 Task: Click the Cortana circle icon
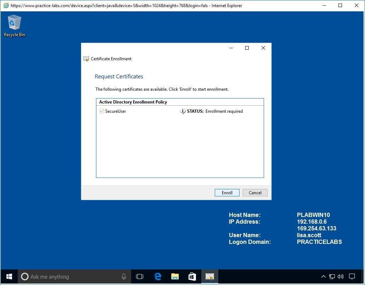tap(25, 276)
